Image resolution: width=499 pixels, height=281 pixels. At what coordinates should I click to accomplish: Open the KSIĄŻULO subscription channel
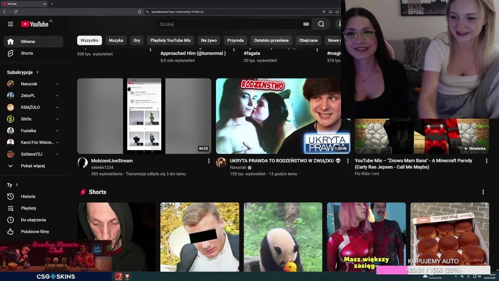point(33,107)
